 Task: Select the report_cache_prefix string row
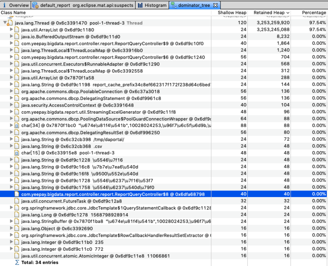[164, 84]
